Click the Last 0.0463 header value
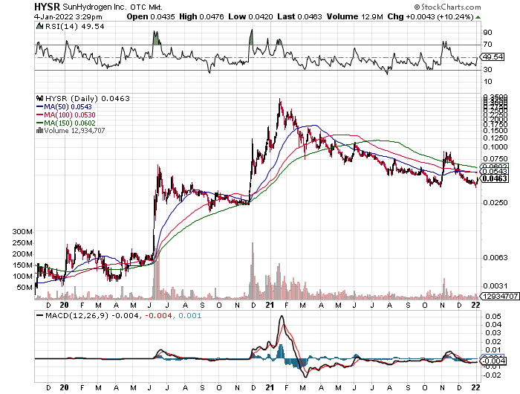This screenshot has width=520, height=394. click(299, 16)
